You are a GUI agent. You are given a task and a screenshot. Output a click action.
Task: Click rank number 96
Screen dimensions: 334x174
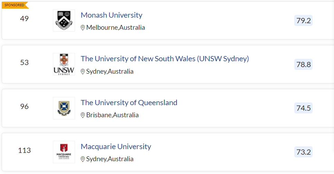click(24, 107)
